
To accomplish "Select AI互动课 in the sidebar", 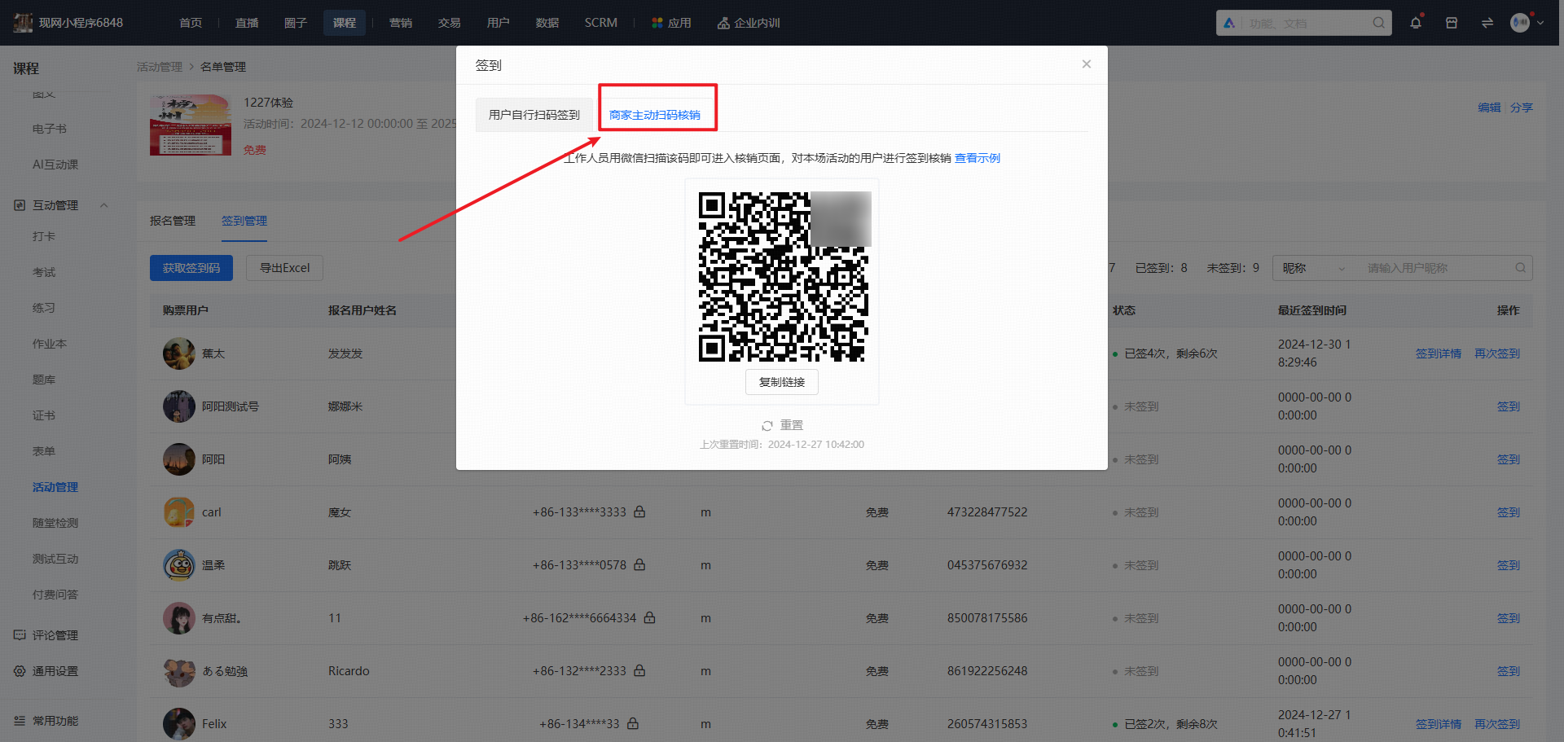I will (55, 165).
